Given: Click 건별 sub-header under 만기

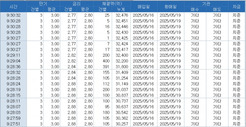Looking at the screenshot, I should (x=35, y=9).
